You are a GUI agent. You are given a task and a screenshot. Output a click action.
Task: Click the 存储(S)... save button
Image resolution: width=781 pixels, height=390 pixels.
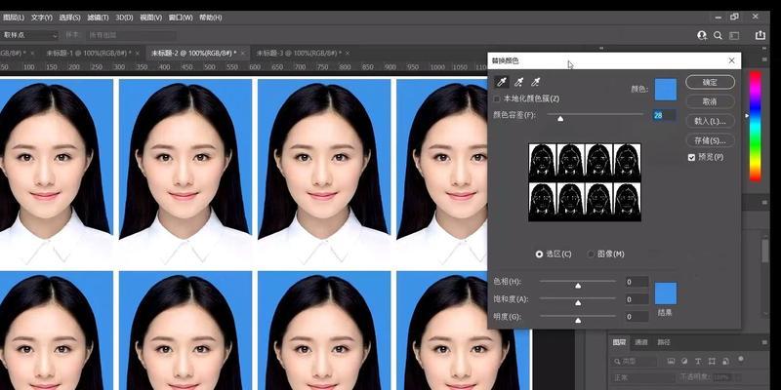(x=710, y=140)
